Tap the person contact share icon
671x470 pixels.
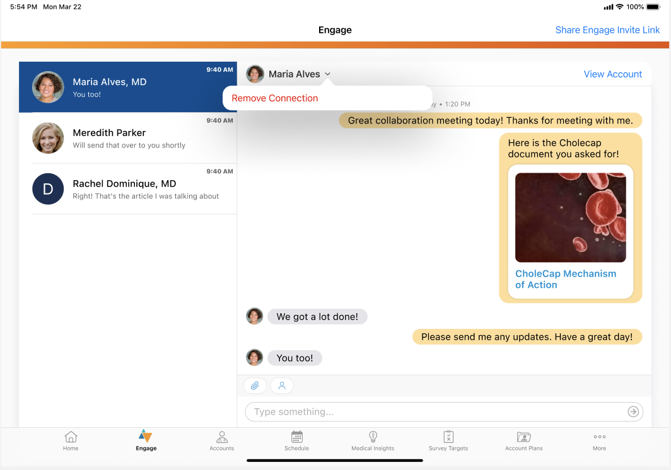tap(282, 386)
